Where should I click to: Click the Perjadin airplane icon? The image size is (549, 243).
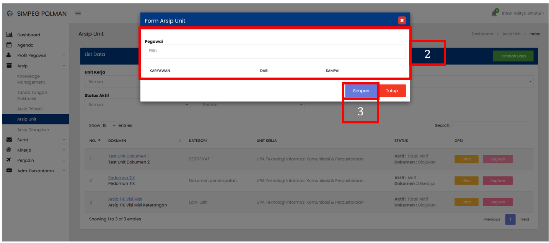point(9,160)
